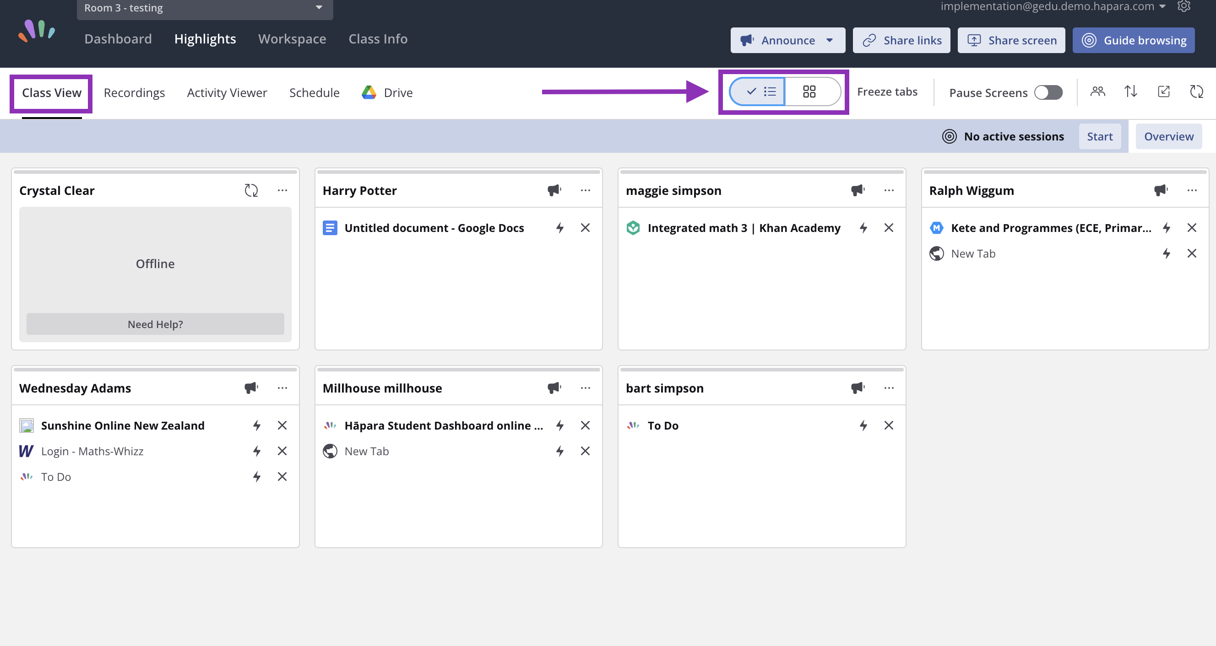The height and width of the screenshot is (646, 1216).
Task: Expand the Announce dropdown arrow
Action: point(830,40)
